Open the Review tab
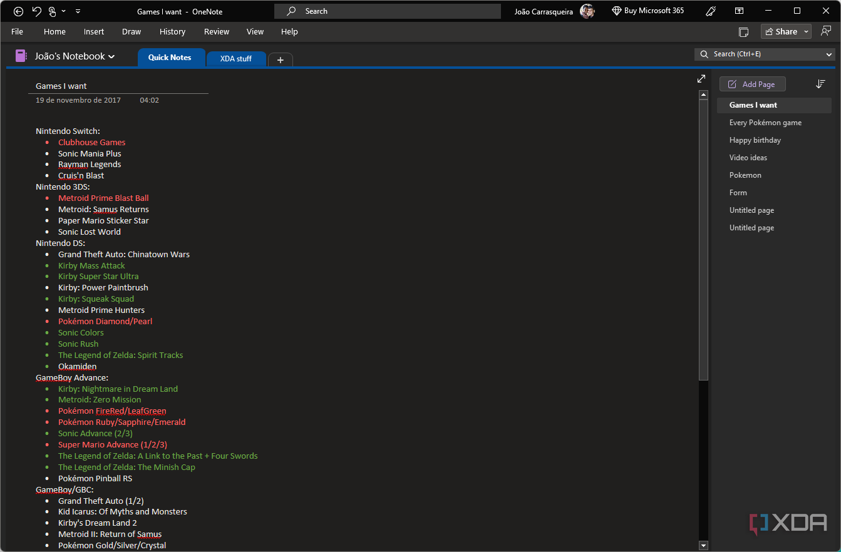The image size is (841, 552). (x=217, y=32)
